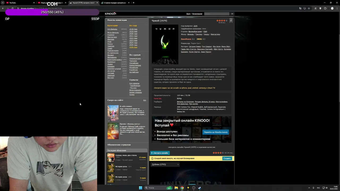Click the Chrome profile avatar
This screenshot has width=340, height=191.
(332, 8)
